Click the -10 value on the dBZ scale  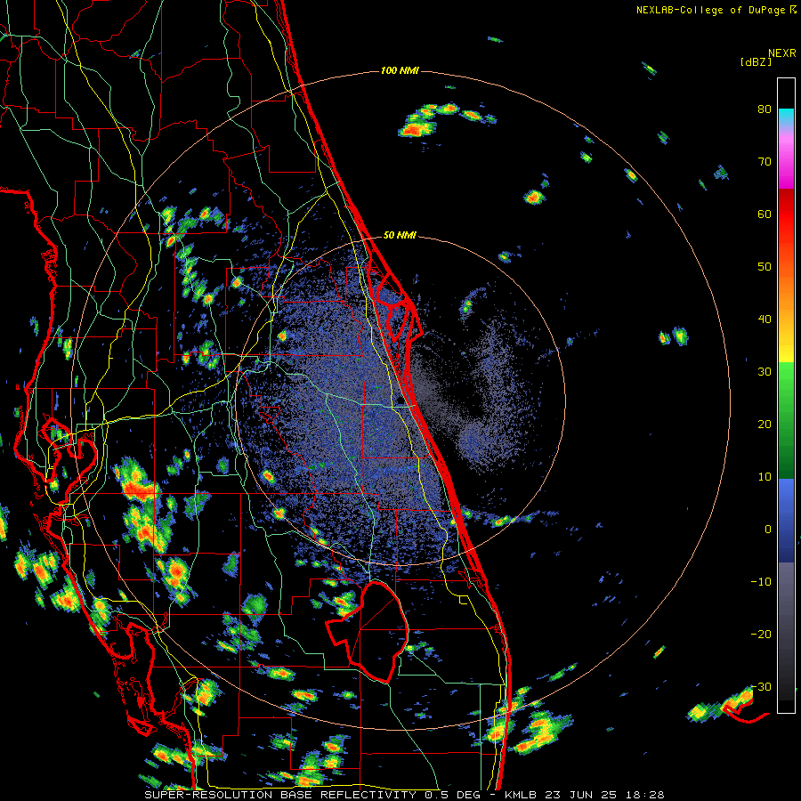[761, 582]
